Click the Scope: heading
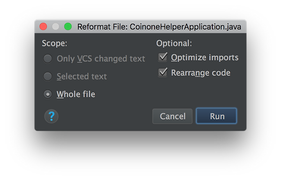This screenshot has width=281, height=180. pos(55,44)
